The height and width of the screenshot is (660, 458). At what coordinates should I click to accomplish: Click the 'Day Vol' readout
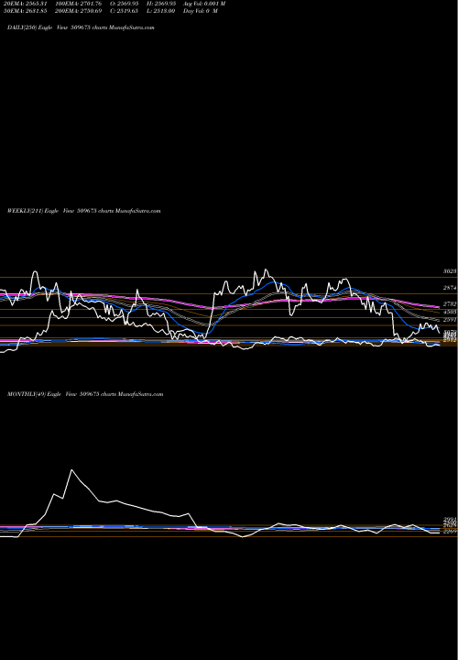click(x=201, y=10)
